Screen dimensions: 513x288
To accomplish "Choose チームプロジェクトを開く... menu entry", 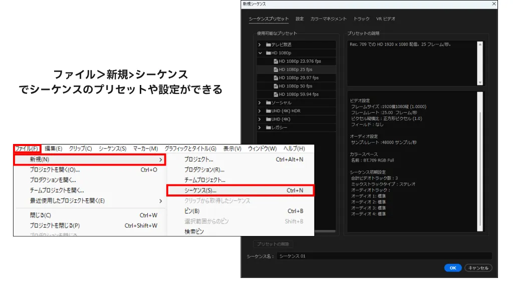I will point(90,190).
